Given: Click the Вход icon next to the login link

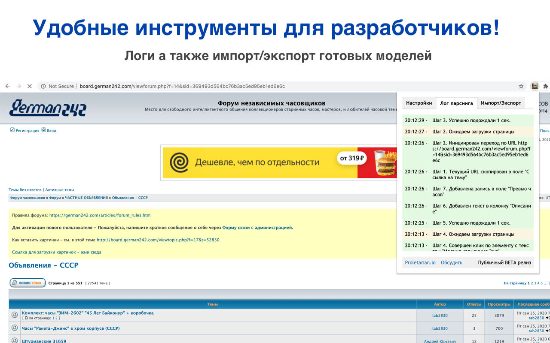Looking at the screenshot, I should (43, 130).
